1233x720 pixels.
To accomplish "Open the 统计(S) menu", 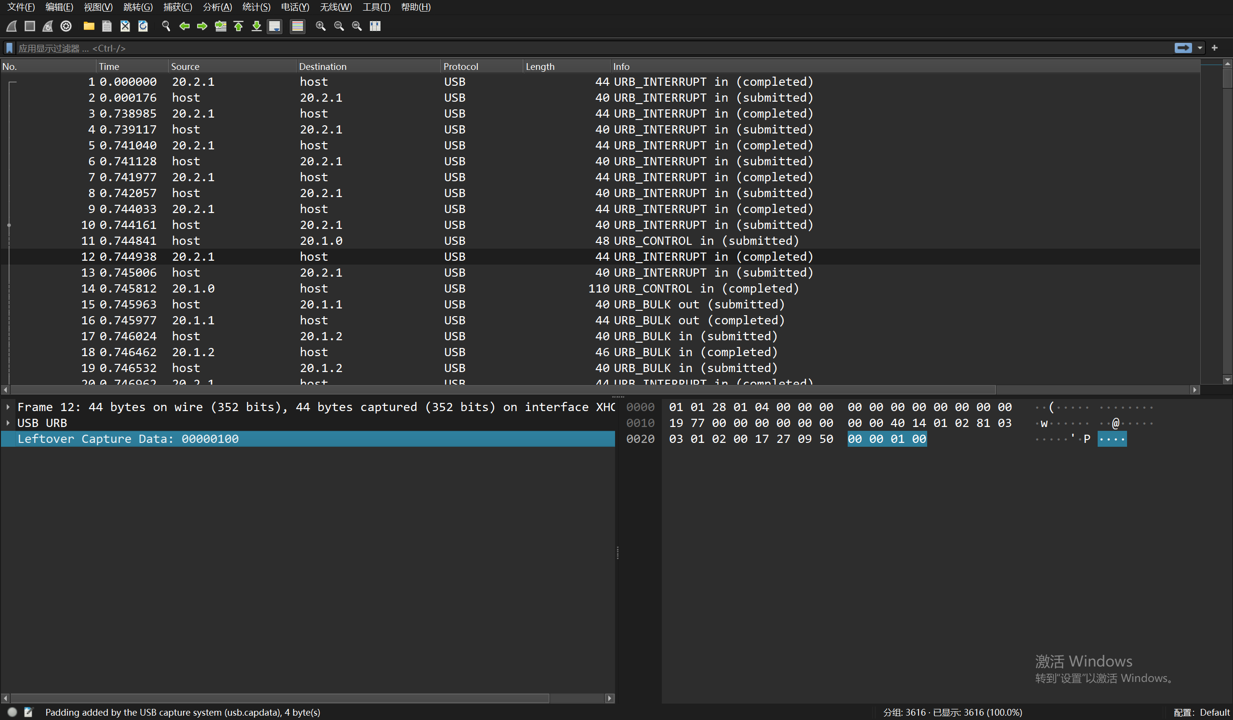I will coord(256,7).
